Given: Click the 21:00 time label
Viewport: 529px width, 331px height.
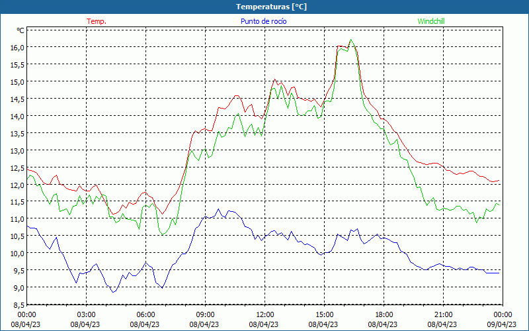Looking at the screenshot, I should [443, 315].
